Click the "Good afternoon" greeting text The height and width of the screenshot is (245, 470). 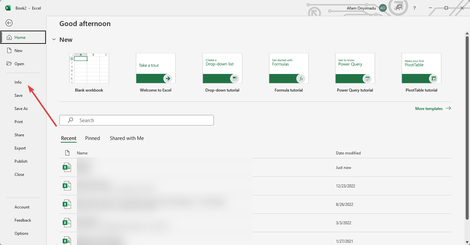point(85,23)
